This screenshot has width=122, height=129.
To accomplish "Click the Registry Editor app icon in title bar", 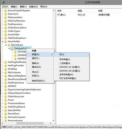I will (x=3, y=2).
